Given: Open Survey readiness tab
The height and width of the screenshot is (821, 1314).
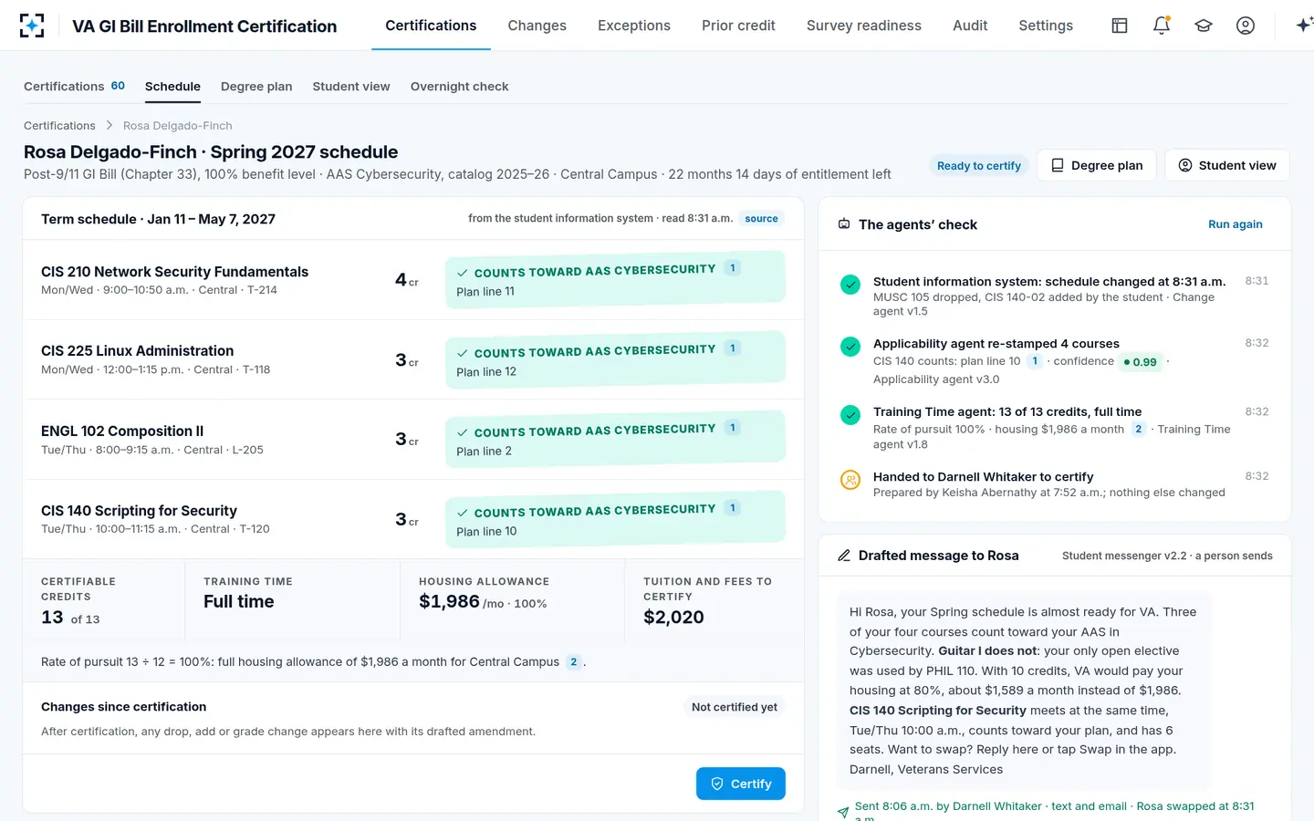Looking at the screenshot, I should coord(864,26).
